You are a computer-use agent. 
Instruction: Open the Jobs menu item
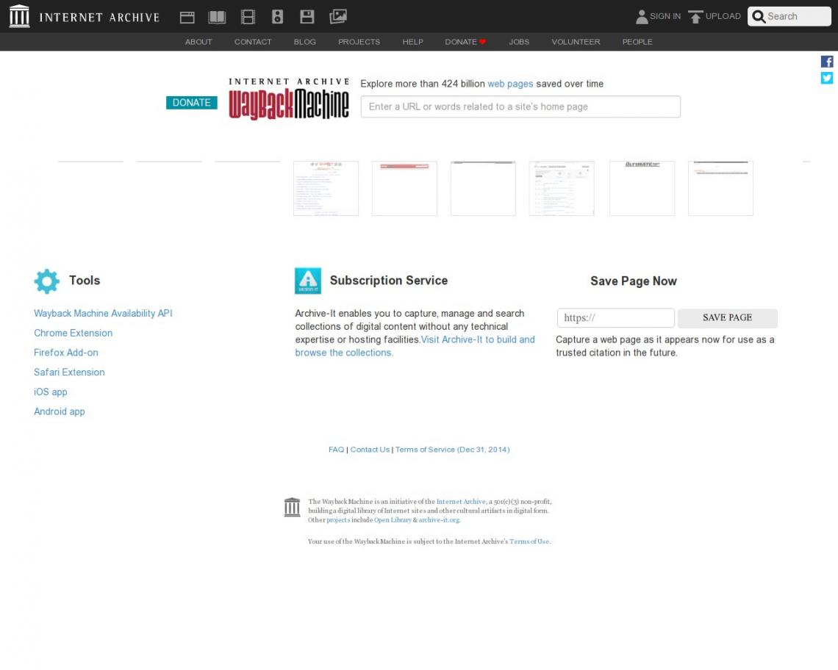pos(519,42)
